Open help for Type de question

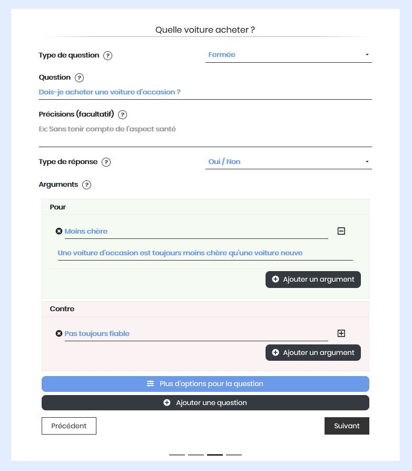pos(107,55)
